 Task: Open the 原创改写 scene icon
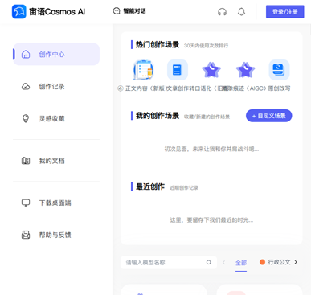(279, 70)
